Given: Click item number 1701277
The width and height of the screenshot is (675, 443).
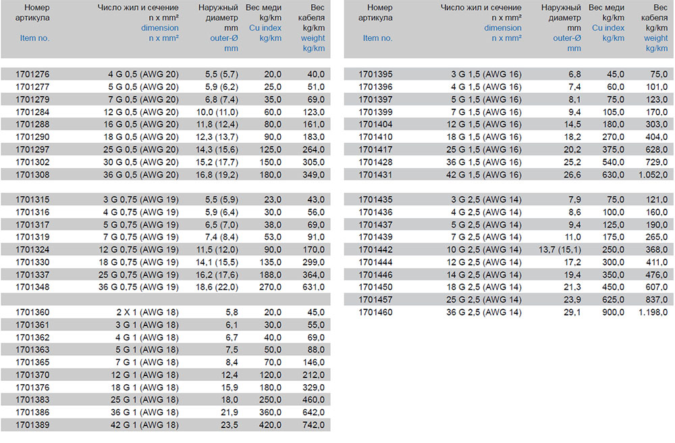Looking at the screenshot, I should (x=32, y=86).
